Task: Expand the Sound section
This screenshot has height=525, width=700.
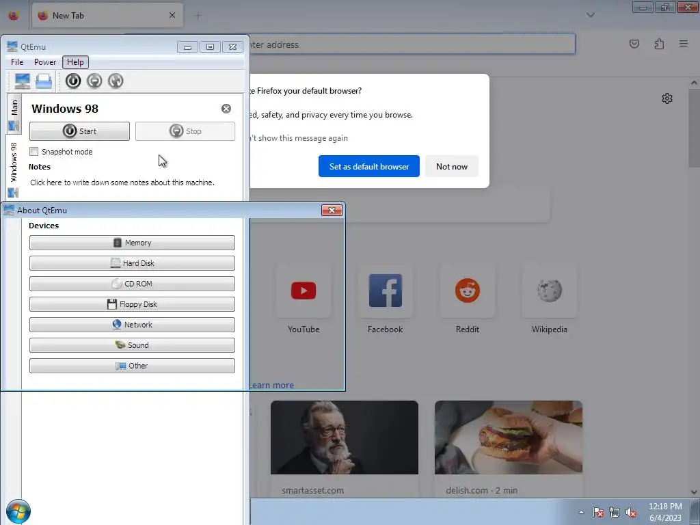Action: [x=132, y=345]
